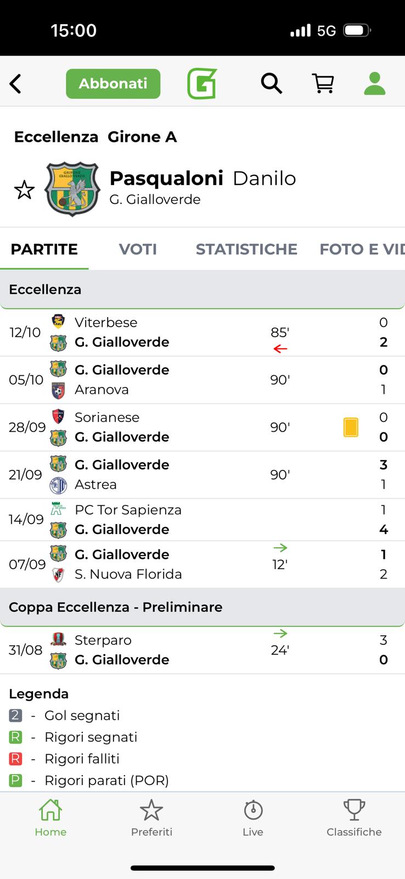The width and height of the screenshot is (405, 879).
Task: Open the Classifiche trophy icon
Action: click(x=354, y=817)
